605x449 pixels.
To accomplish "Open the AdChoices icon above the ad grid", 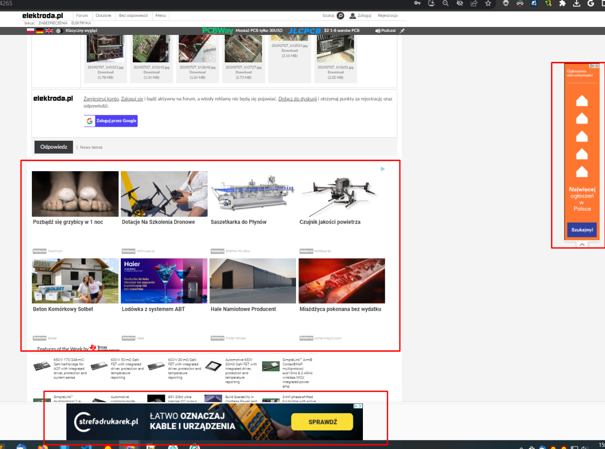I will pos(382,169).
